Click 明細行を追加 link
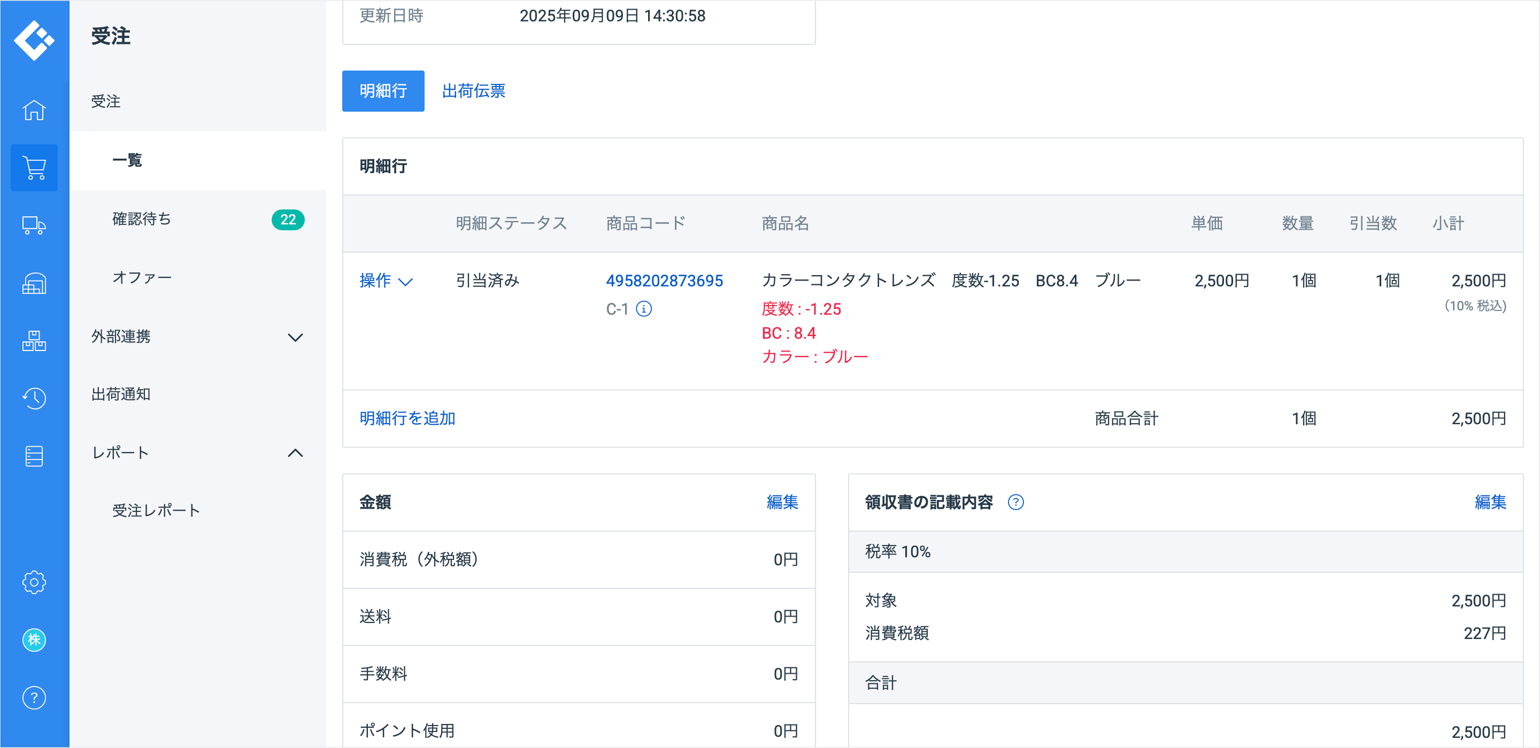1540x748 pixels. pyautogui.click(x=407, y=418)
